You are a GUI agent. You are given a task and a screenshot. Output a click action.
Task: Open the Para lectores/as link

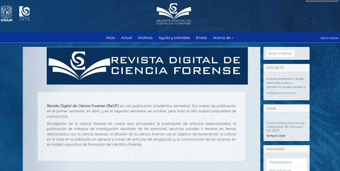tap(287, 162)
